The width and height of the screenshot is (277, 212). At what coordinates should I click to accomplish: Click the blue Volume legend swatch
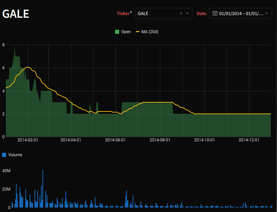pyautogui.click(x=4, y=155)
